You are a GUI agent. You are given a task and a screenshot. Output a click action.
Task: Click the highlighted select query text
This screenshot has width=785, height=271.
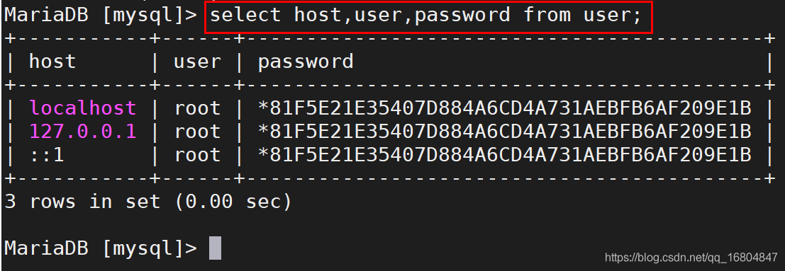click(x=425, y=16)
